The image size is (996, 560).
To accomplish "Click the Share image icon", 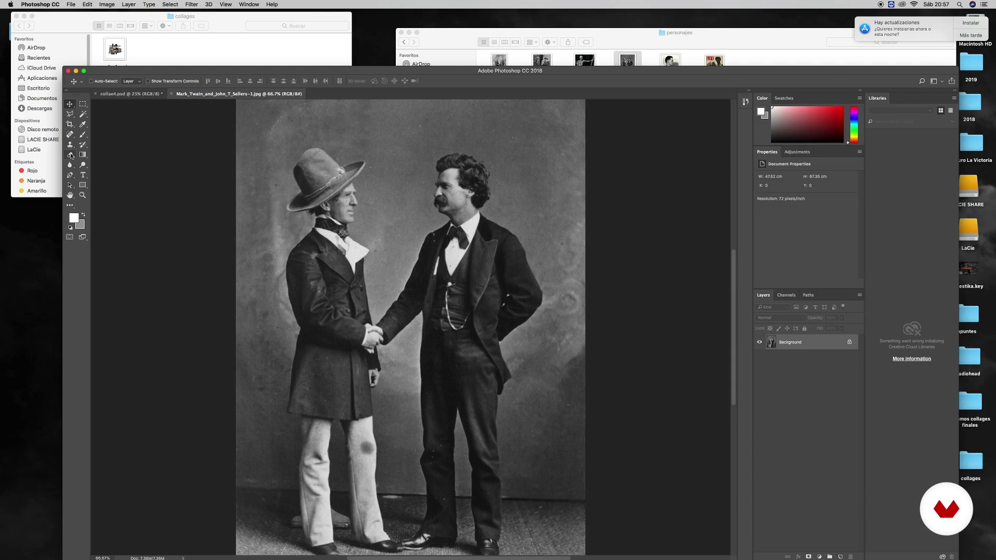I will coord(951,81).
